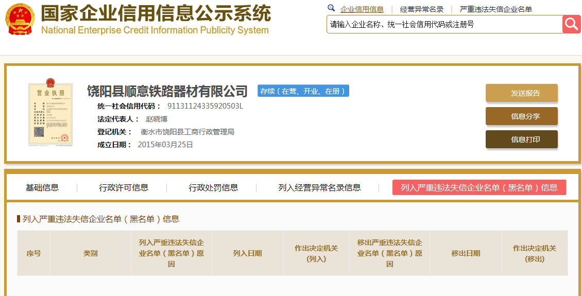Click the 国家企业信用信息公示系统 site title
Screen dimensions: 582x296
(x=156, y=13)
